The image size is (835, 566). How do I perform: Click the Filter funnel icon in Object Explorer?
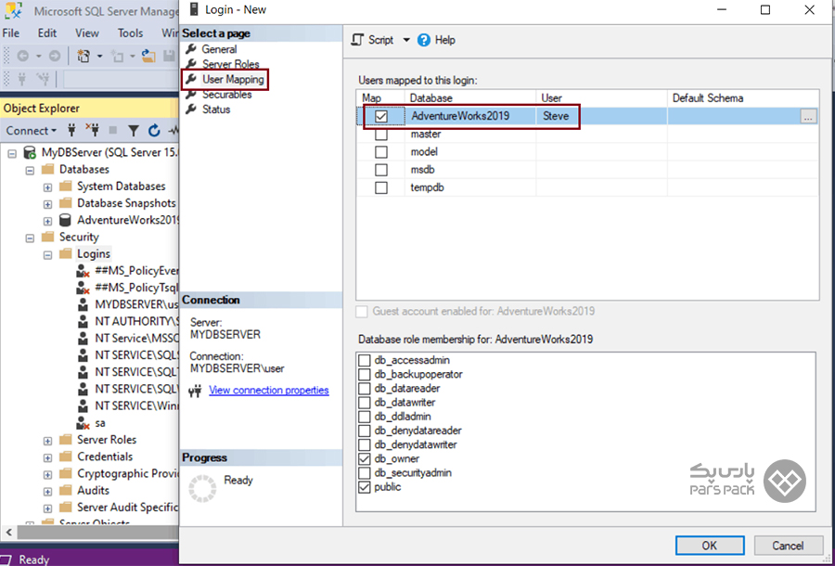(133, 131)
